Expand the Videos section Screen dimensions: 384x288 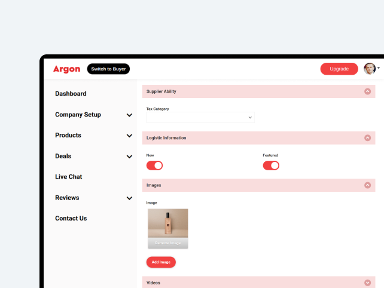(367, 283)
